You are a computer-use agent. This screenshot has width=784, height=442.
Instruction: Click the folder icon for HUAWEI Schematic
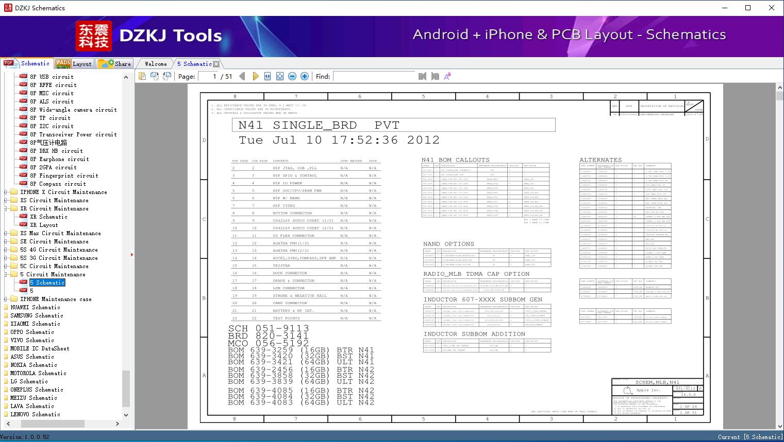coord(6,307)
